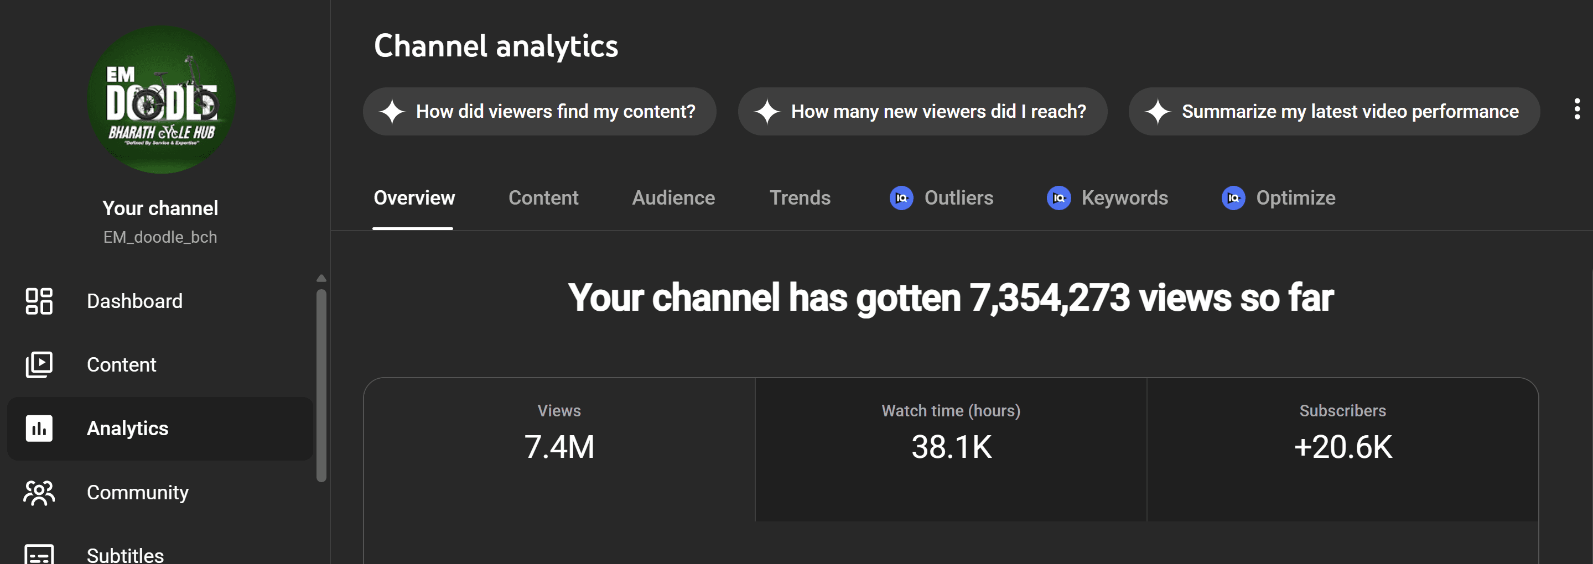Open the Content section via its sidebar icon
1593x564 pixels.
39,364
